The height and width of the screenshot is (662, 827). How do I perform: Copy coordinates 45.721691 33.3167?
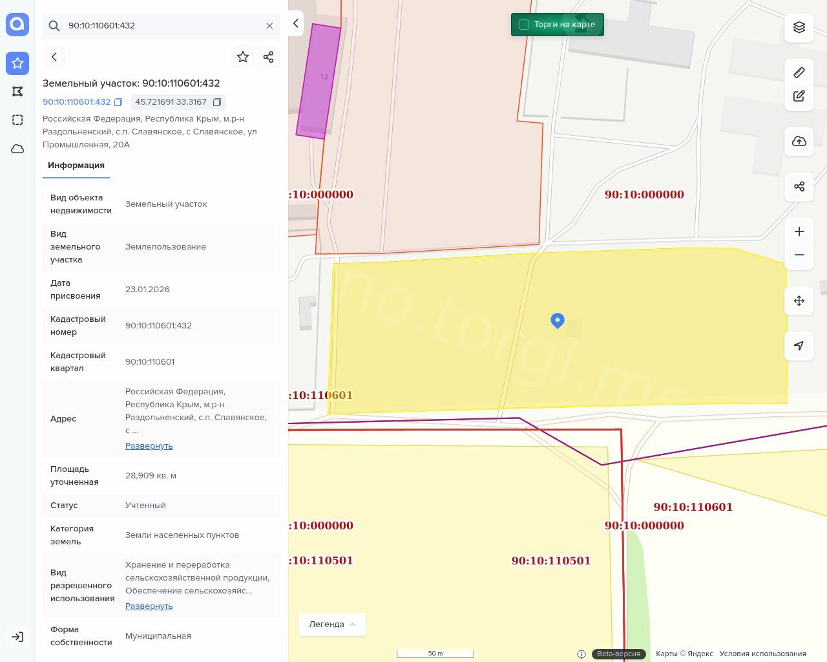click(217, 102)
